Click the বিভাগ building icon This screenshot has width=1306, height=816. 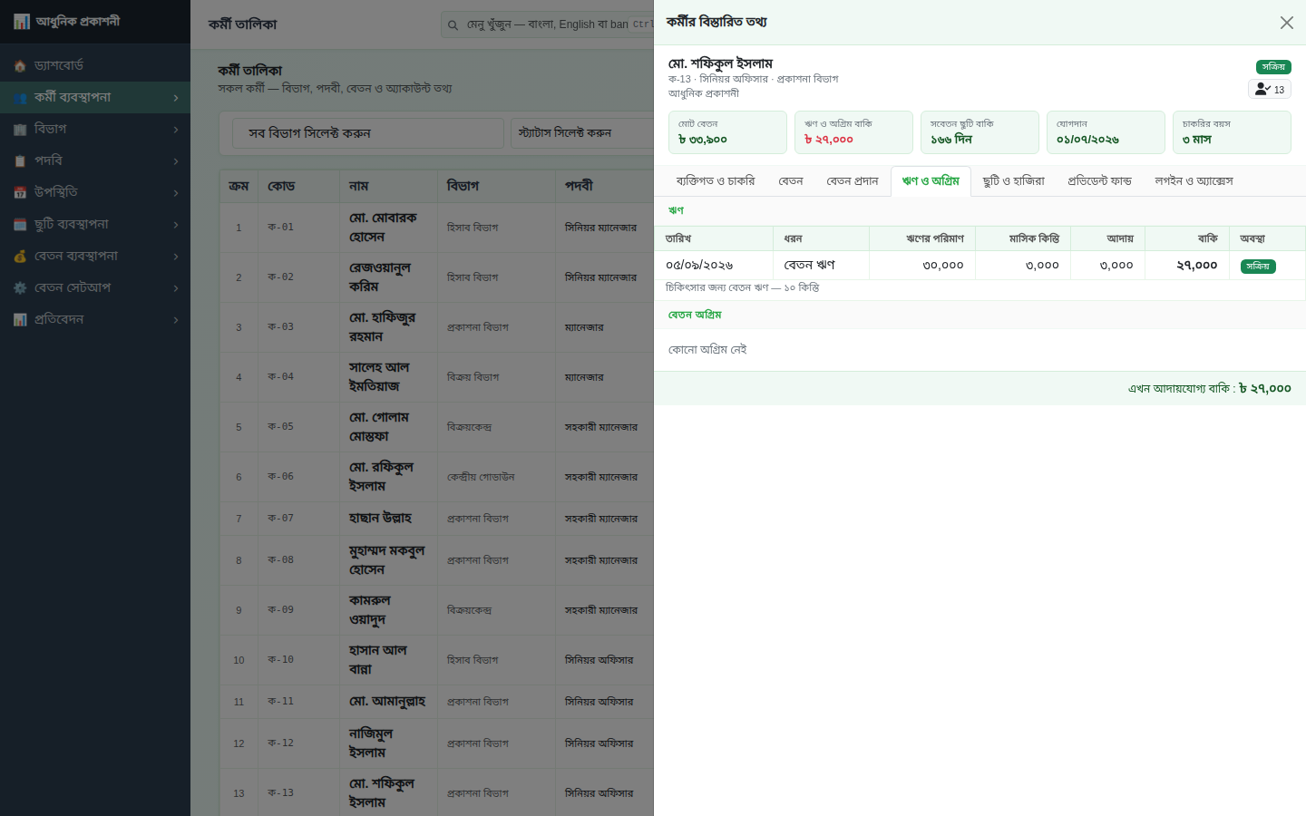20,130
